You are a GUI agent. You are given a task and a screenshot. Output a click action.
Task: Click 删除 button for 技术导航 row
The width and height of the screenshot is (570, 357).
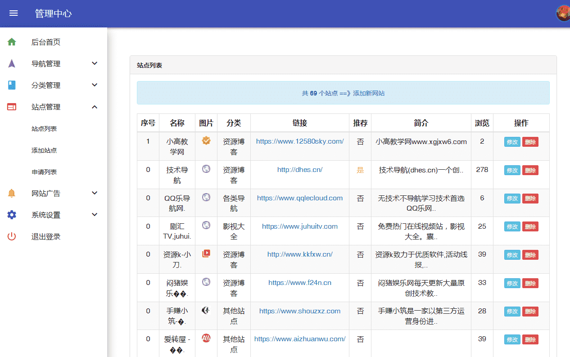[x=530, y=170]
